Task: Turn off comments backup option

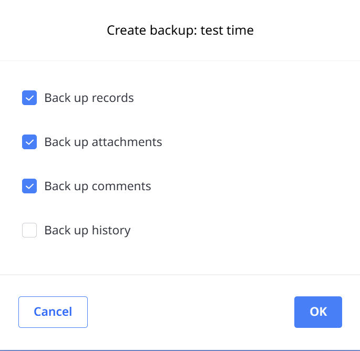Action: (29, 186)
